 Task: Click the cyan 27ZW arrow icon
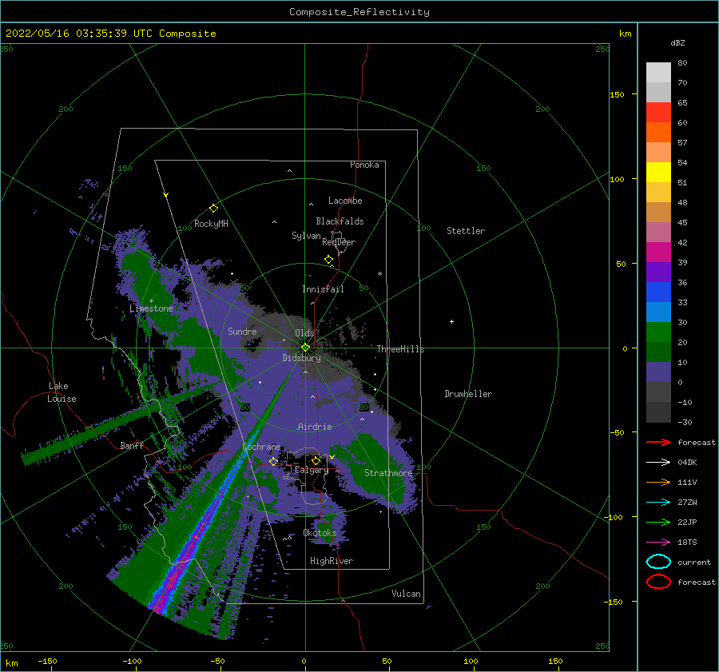658,502
